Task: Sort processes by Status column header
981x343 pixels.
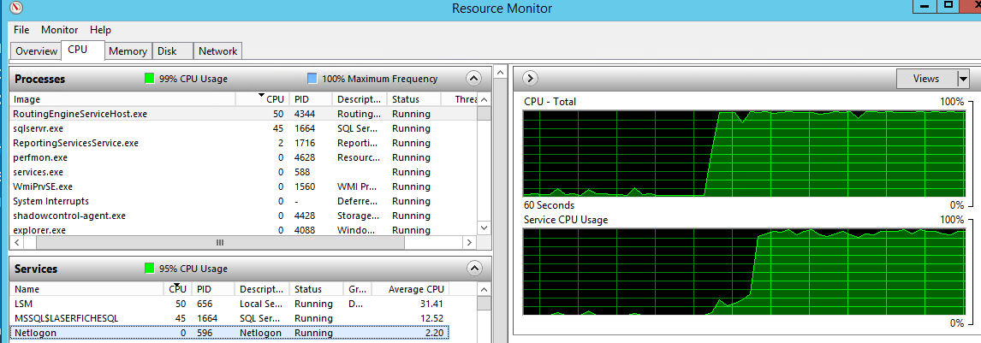Action: [x=413, y=99]
